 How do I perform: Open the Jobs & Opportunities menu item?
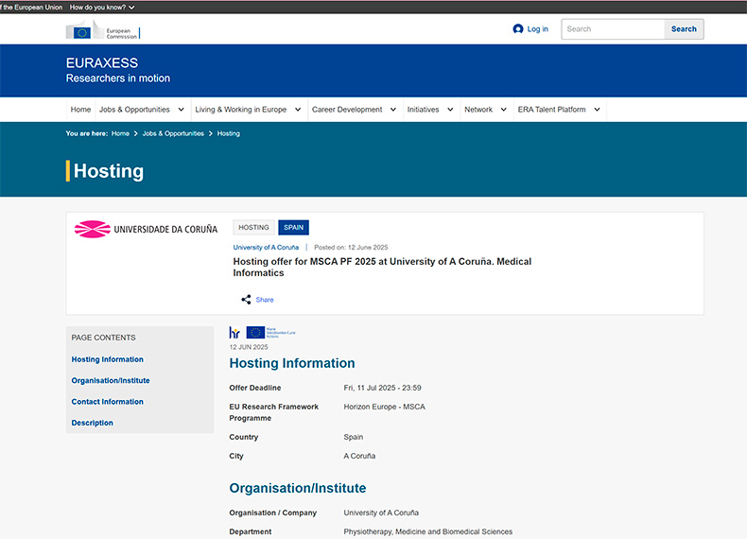click(134, 110)
